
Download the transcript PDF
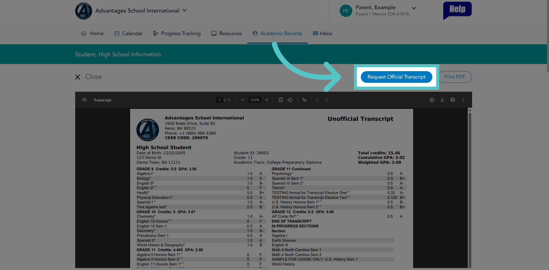[x=442, y=100]
